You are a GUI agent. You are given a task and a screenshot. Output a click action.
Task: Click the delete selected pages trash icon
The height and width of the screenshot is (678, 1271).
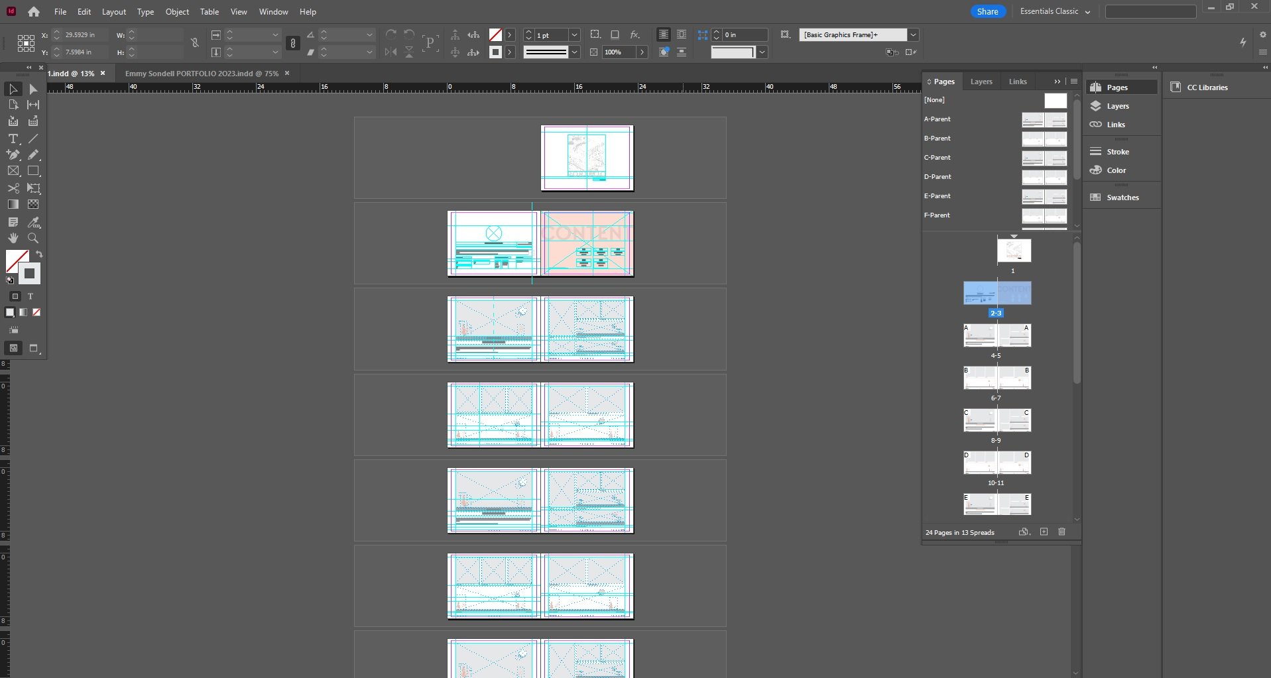(x=1061, y=532)
